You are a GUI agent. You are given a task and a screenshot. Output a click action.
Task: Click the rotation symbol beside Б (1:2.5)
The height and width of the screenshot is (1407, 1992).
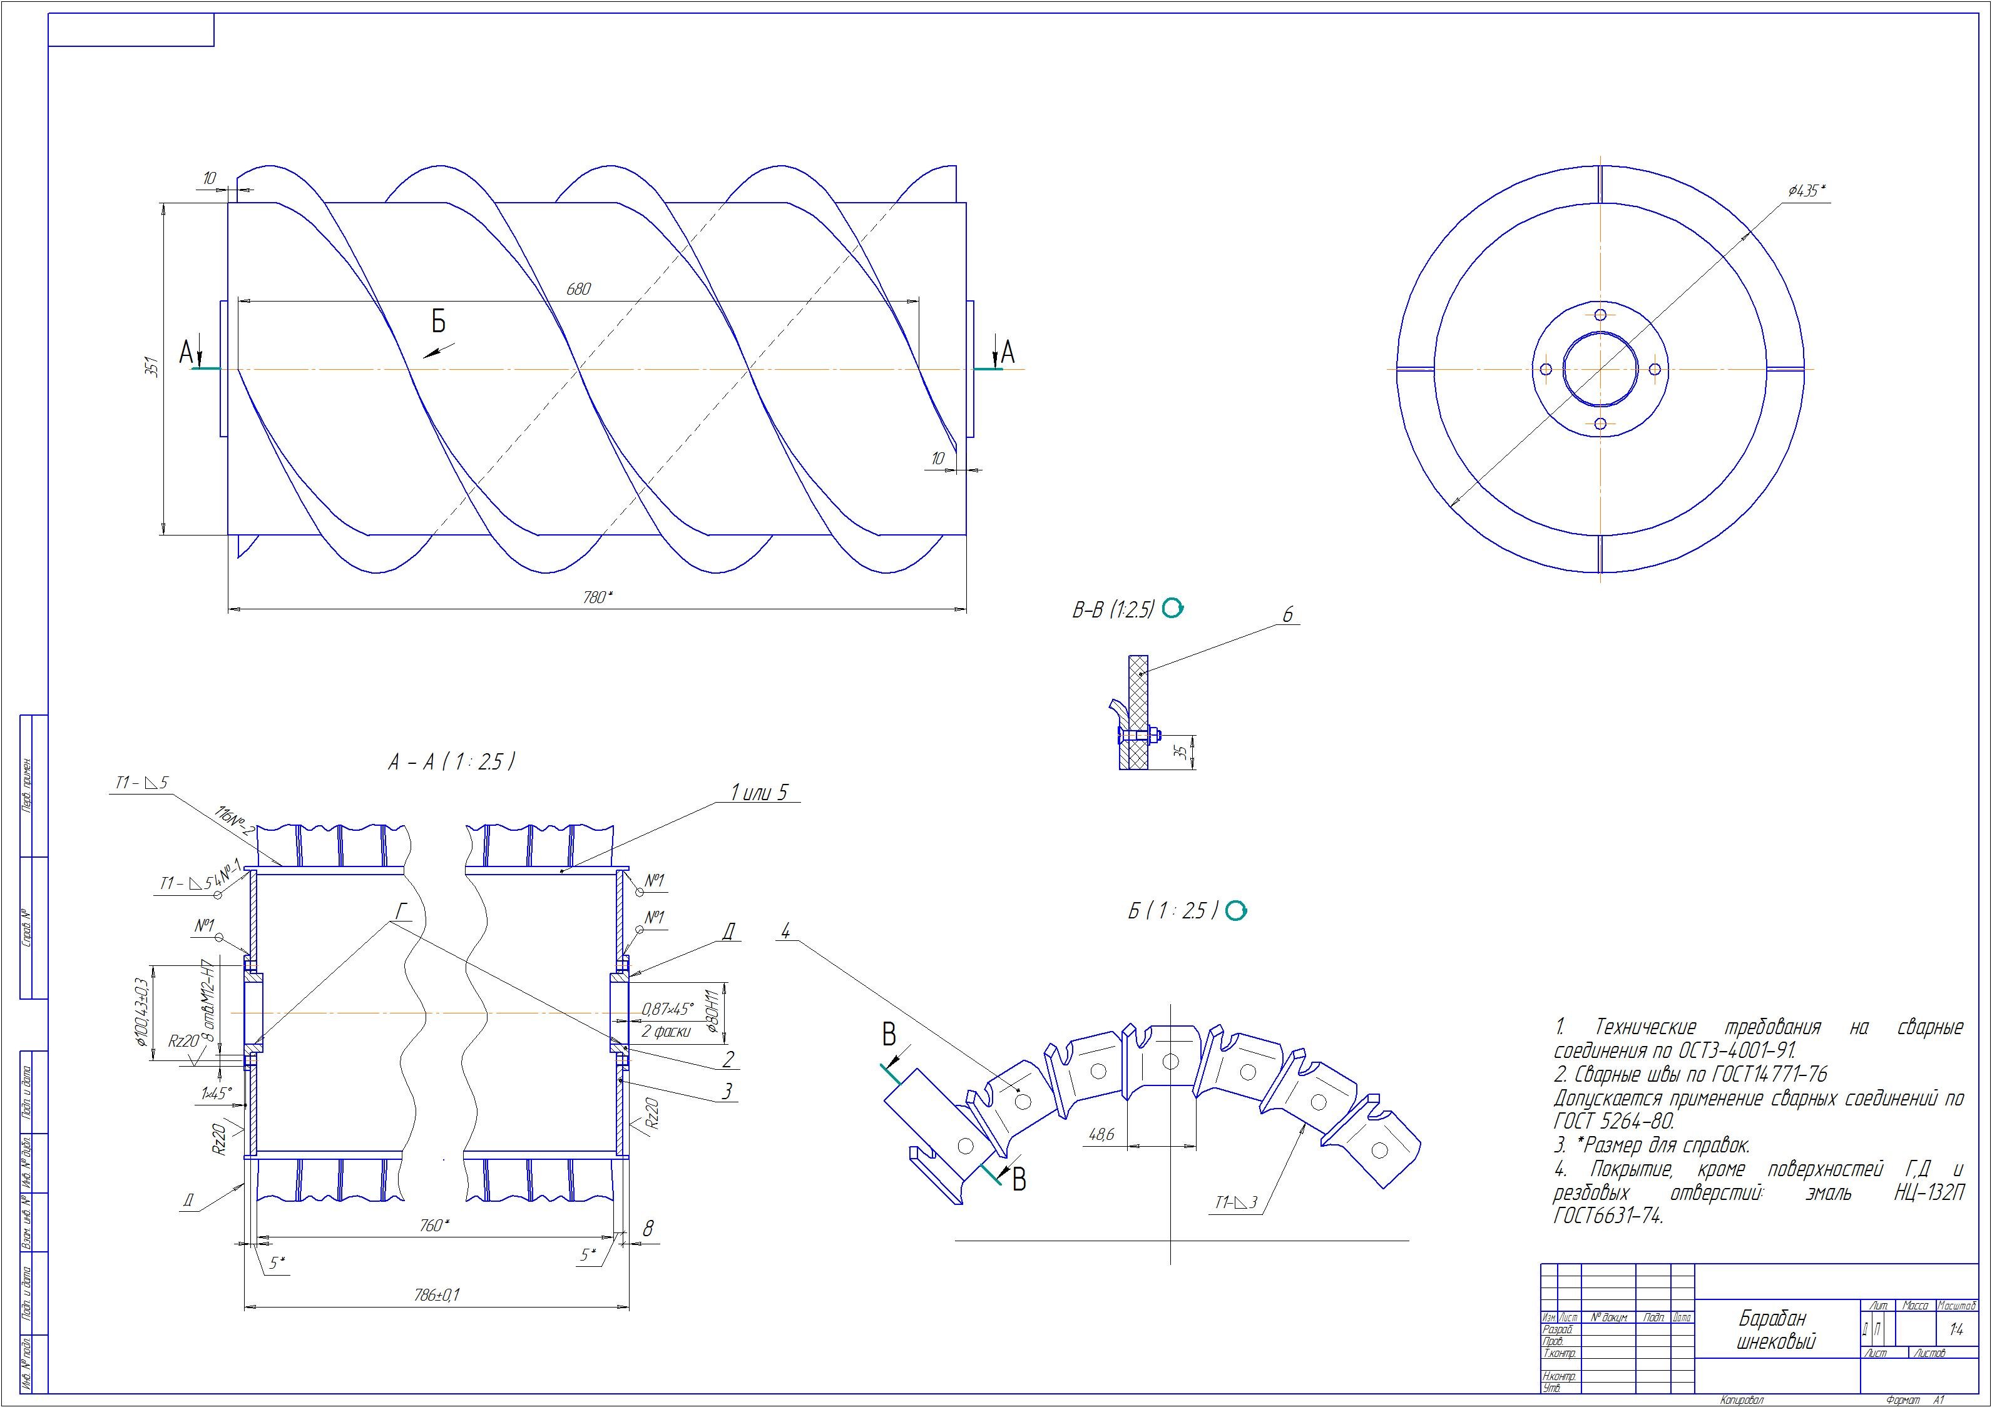(1237, 911)
